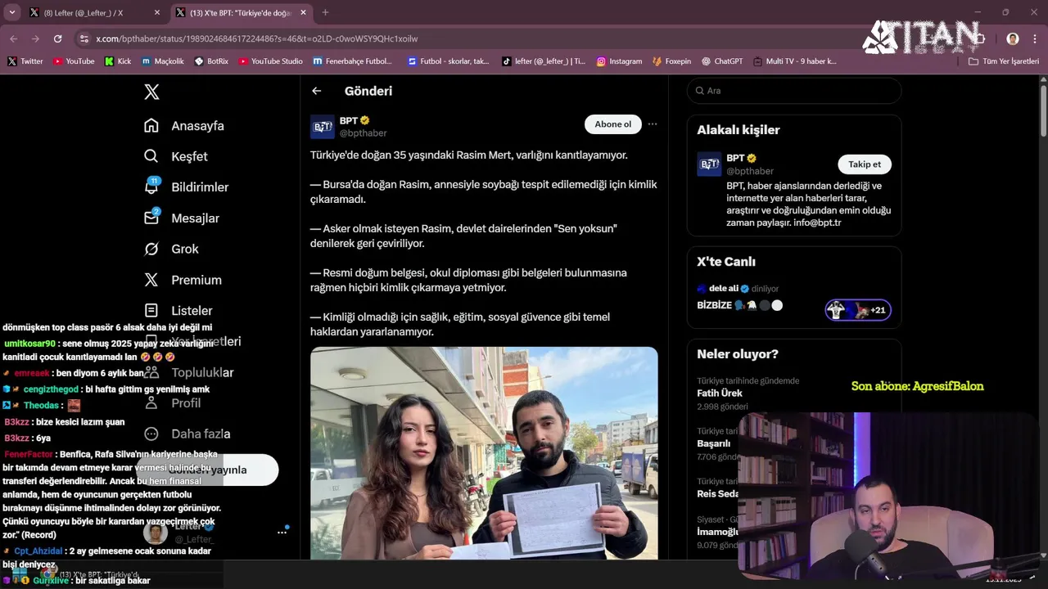
Task: Open new browser tab plus button
Action: tap(325, 12)
